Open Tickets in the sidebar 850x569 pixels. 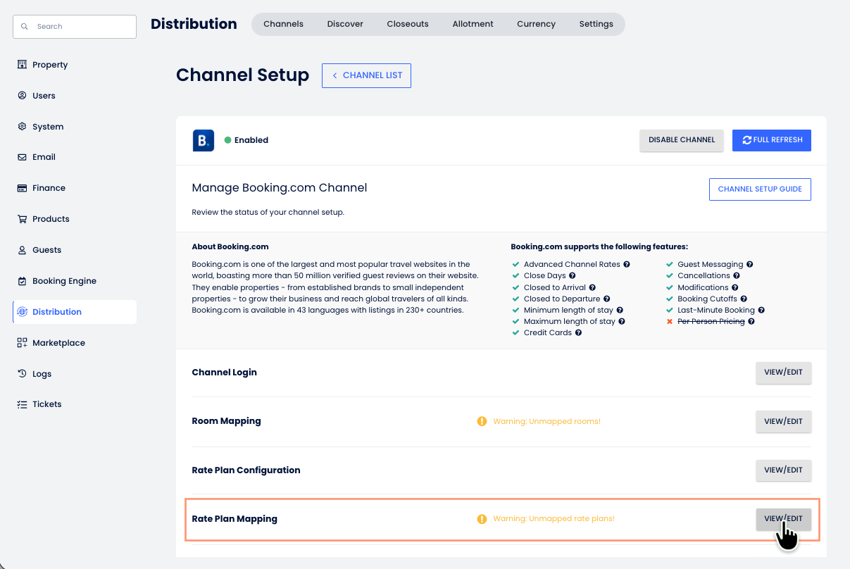(x=75, y=404)
